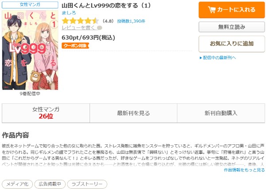Click the review speech bubble icon
The height and width of the screenshot is (190, 266).
pyautogui.click(x=100, y=28)
